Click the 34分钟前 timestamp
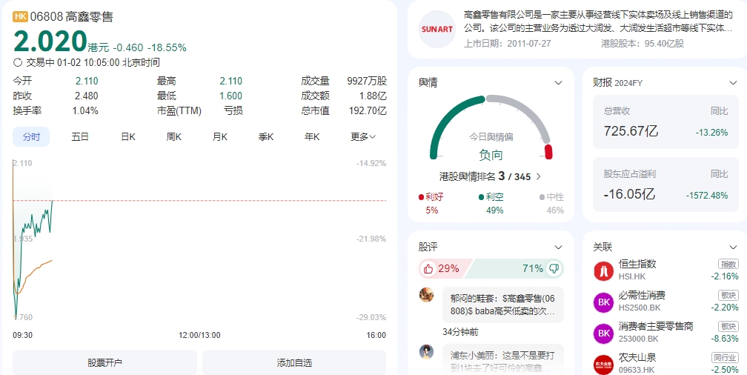 point(461,332)
